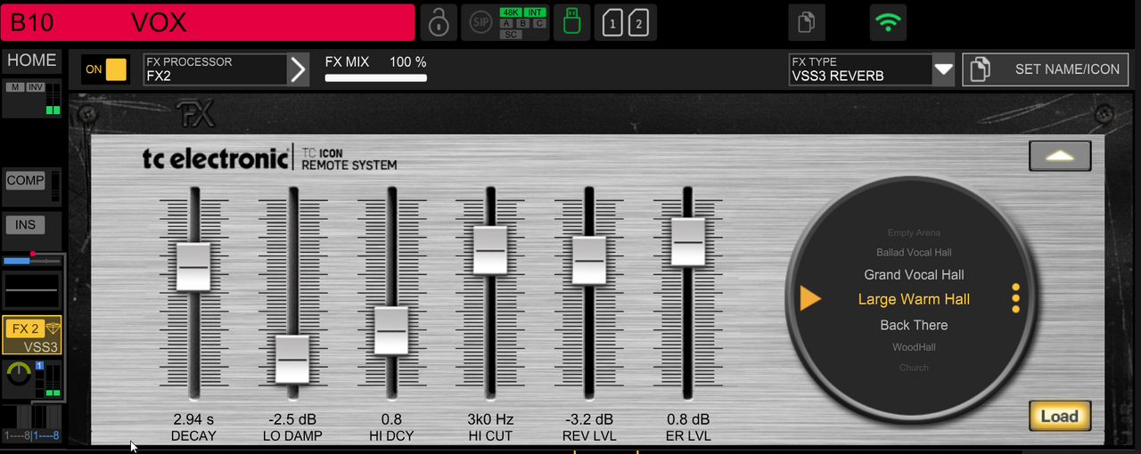Click the green pan knob in sidebar

click(x=18, y=375)
